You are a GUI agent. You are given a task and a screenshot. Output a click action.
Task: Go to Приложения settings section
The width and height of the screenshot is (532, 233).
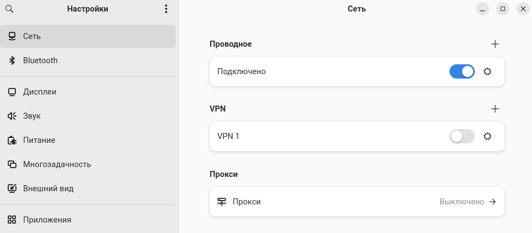pyautogui.click(x=47, y=220)
